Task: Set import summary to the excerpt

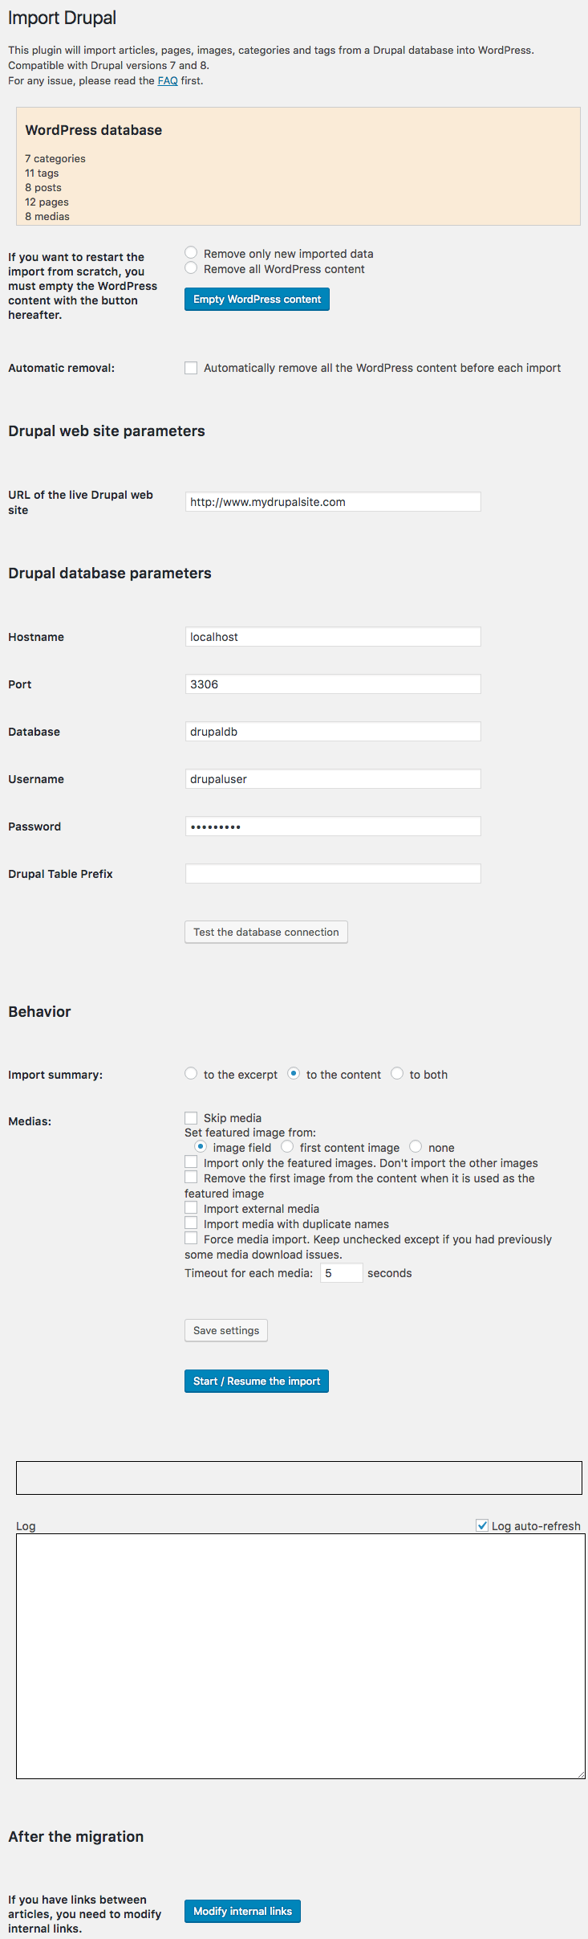Action: click(x=191, y=1074)
